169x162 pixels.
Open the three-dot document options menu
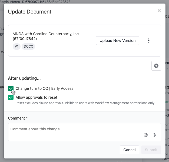(149, 41)
